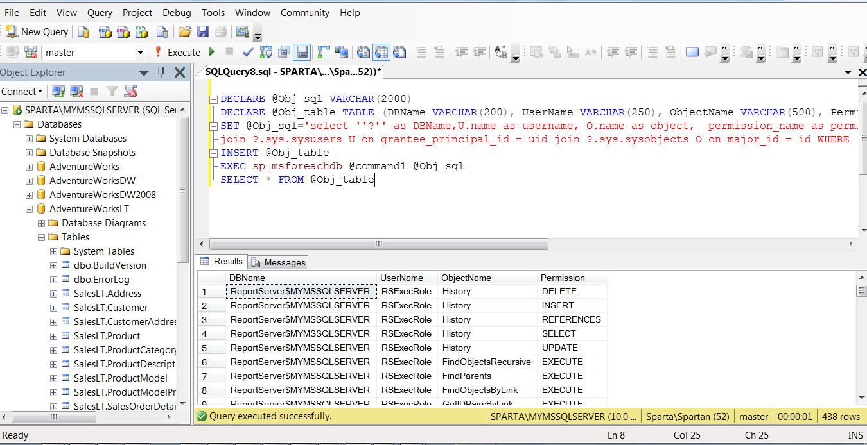Open the Query menu
The width and height of the screenshot is (867, 445).
coord(100,13)
